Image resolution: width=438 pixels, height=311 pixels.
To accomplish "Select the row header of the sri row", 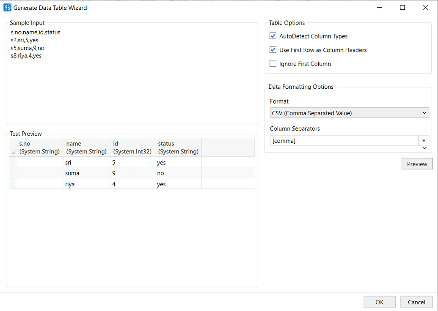I will [13, 162].
